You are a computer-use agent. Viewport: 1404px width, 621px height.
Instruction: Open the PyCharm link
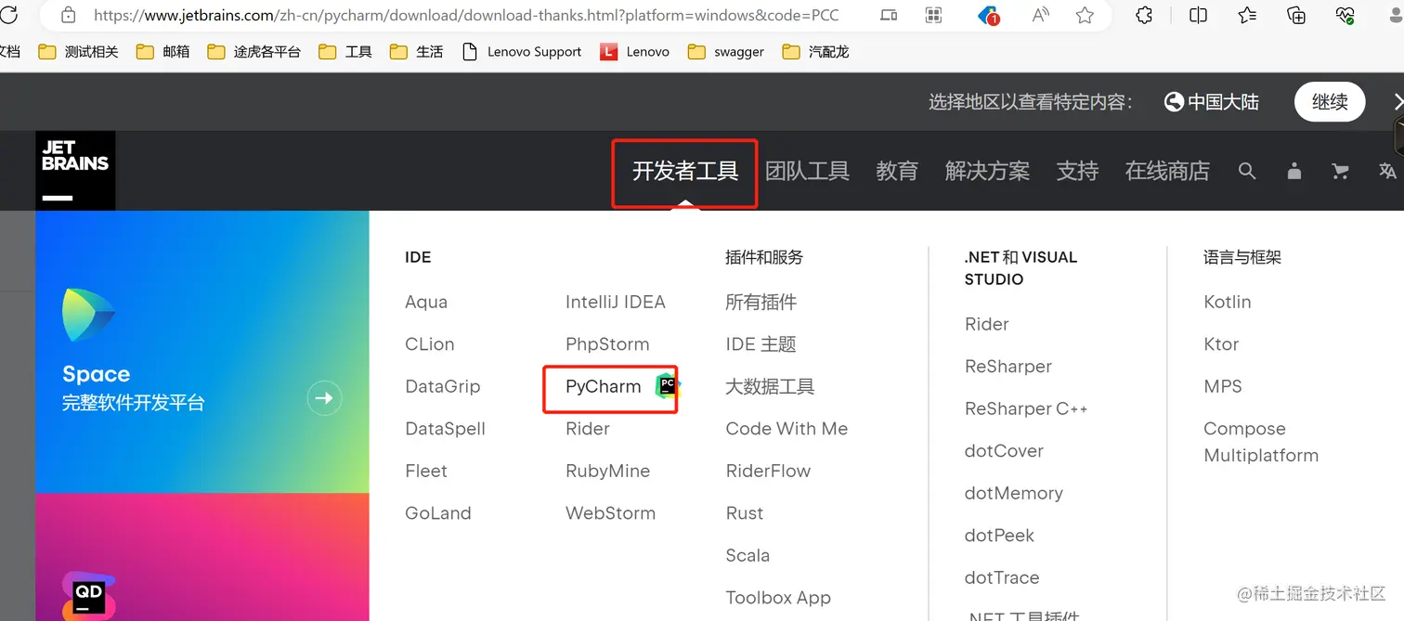click(x=604, y=386)
